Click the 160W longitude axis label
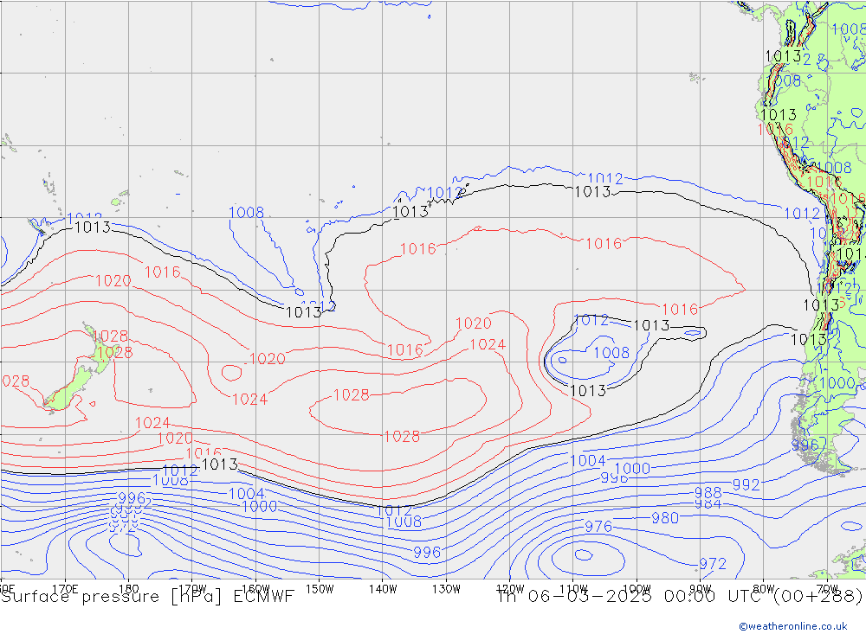Viewport: 866px width, 634px height. tap(255, 589)
